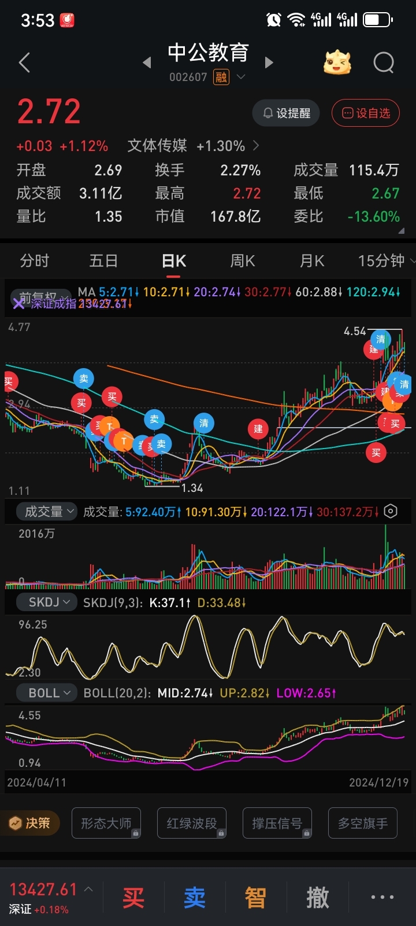
Task: Switch to 分时 chart tab
Action: point(35,261)
